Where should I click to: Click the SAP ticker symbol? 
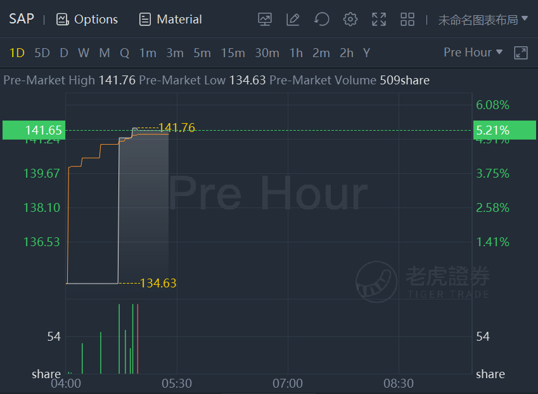point(22,19)
